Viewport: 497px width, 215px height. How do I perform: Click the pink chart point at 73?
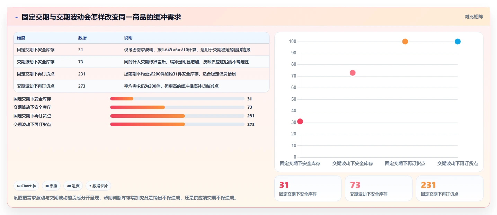pyautogui.click(x=353, y=73)
